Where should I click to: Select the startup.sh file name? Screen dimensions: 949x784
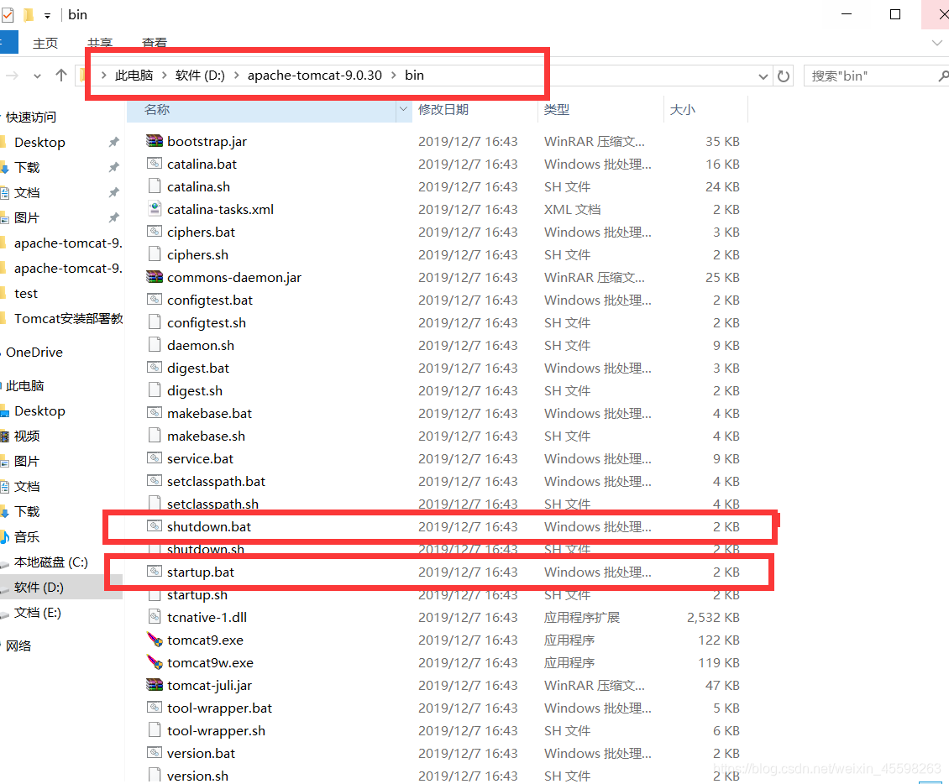click(197, 594)
